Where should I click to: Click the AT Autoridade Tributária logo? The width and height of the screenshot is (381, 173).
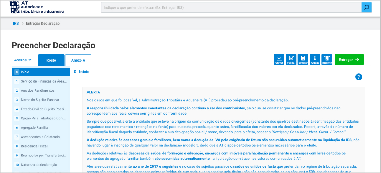tap(37, 7)
